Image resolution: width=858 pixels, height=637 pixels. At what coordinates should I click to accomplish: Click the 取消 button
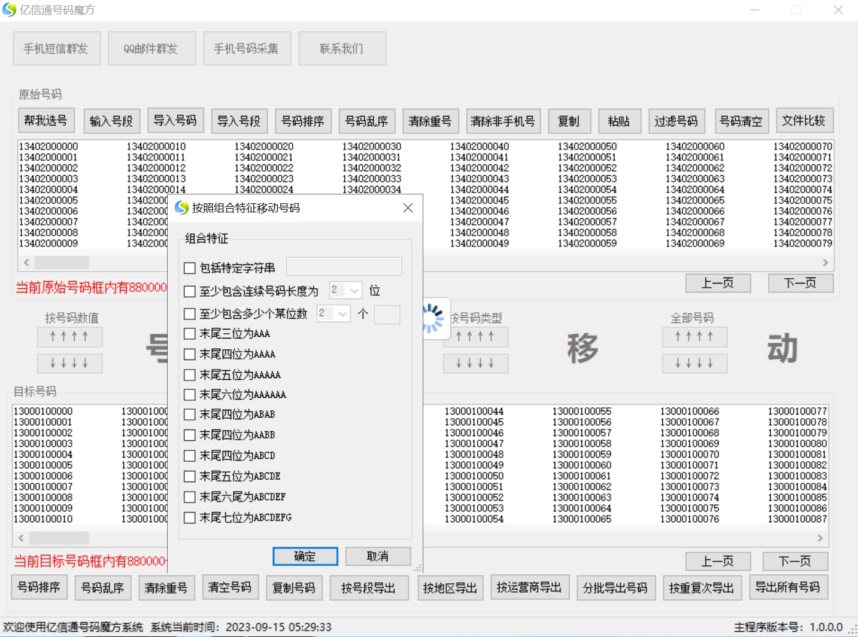[x=378, y=556]
